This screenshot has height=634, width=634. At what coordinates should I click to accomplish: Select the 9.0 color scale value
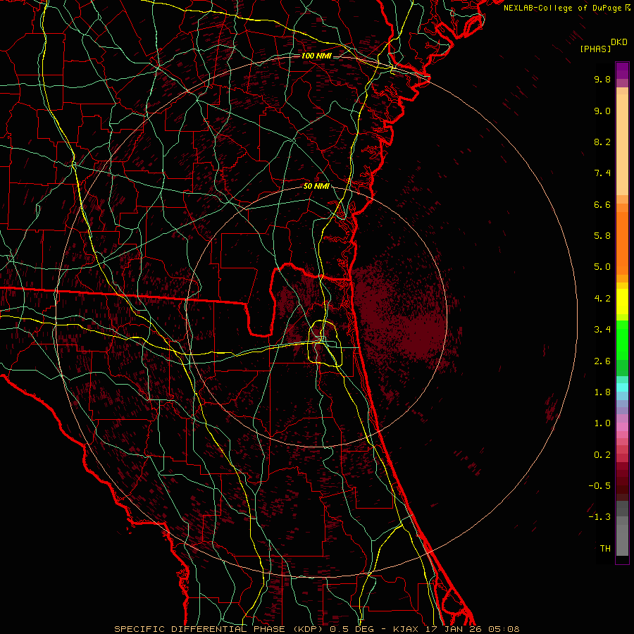click(602, 111)
